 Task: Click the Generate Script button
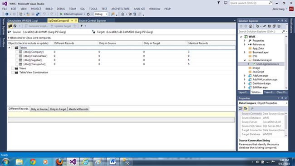[36, 26]
